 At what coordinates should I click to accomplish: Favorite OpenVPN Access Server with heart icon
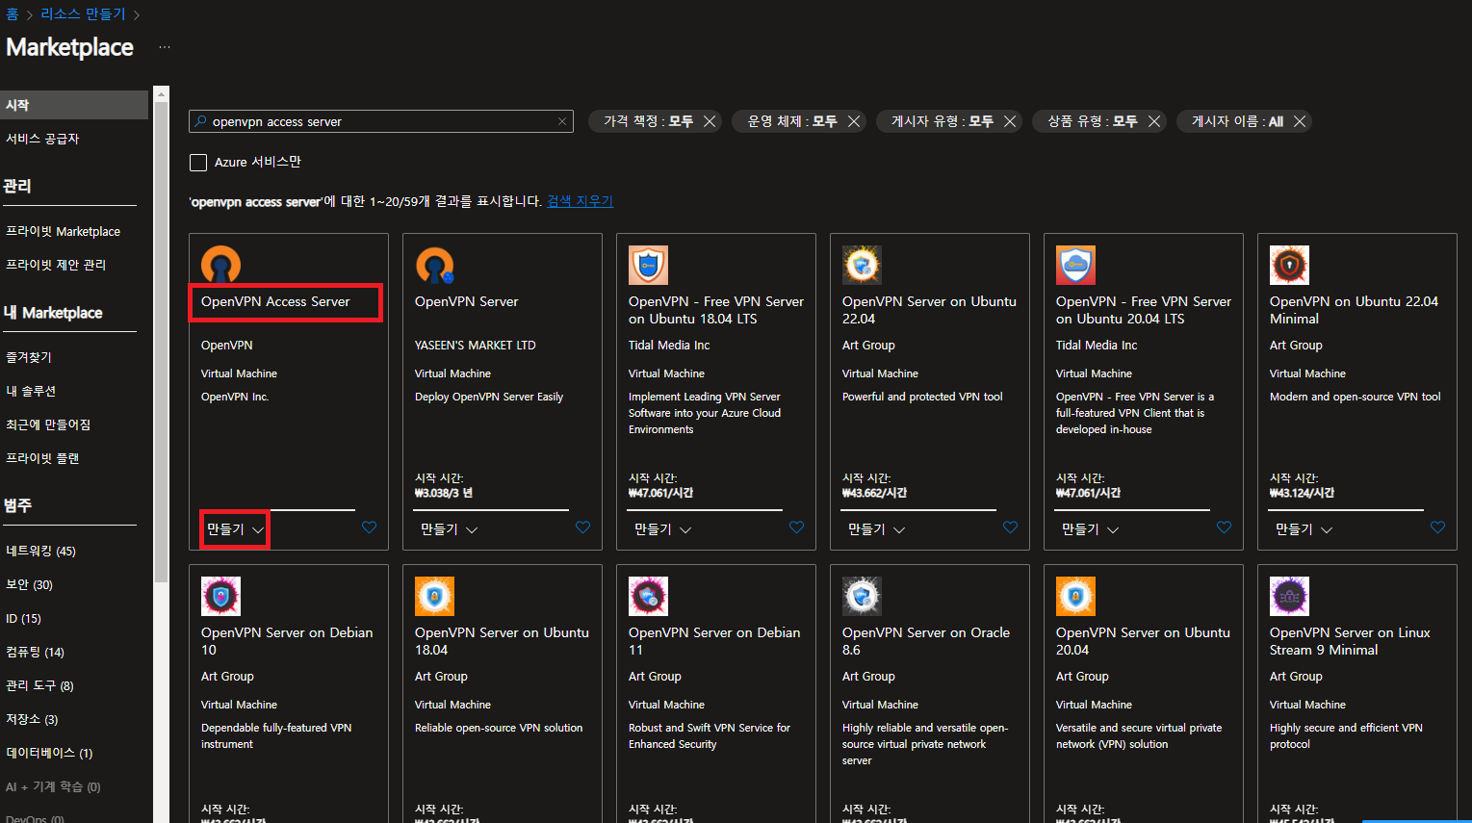coord(369,527)
